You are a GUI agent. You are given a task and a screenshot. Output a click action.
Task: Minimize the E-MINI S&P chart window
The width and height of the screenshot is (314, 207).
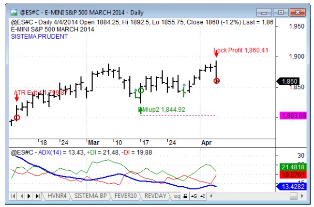[264, 13]
